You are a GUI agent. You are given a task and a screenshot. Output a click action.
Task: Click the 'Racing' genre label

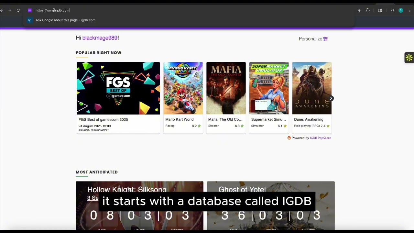(x=170, y=126)
